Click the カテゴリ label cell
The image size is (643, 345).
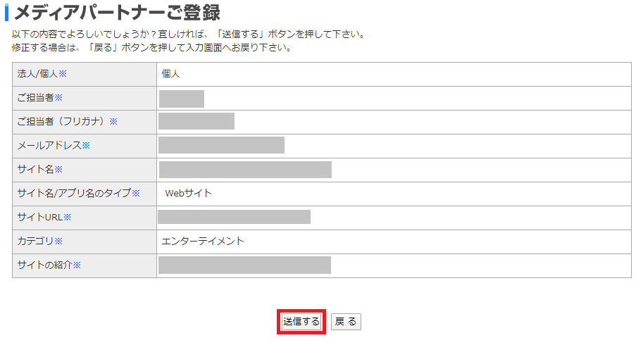tap(85, 241)
